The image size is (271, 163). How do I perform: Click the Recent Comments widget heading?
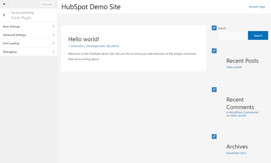coord(240,103)
